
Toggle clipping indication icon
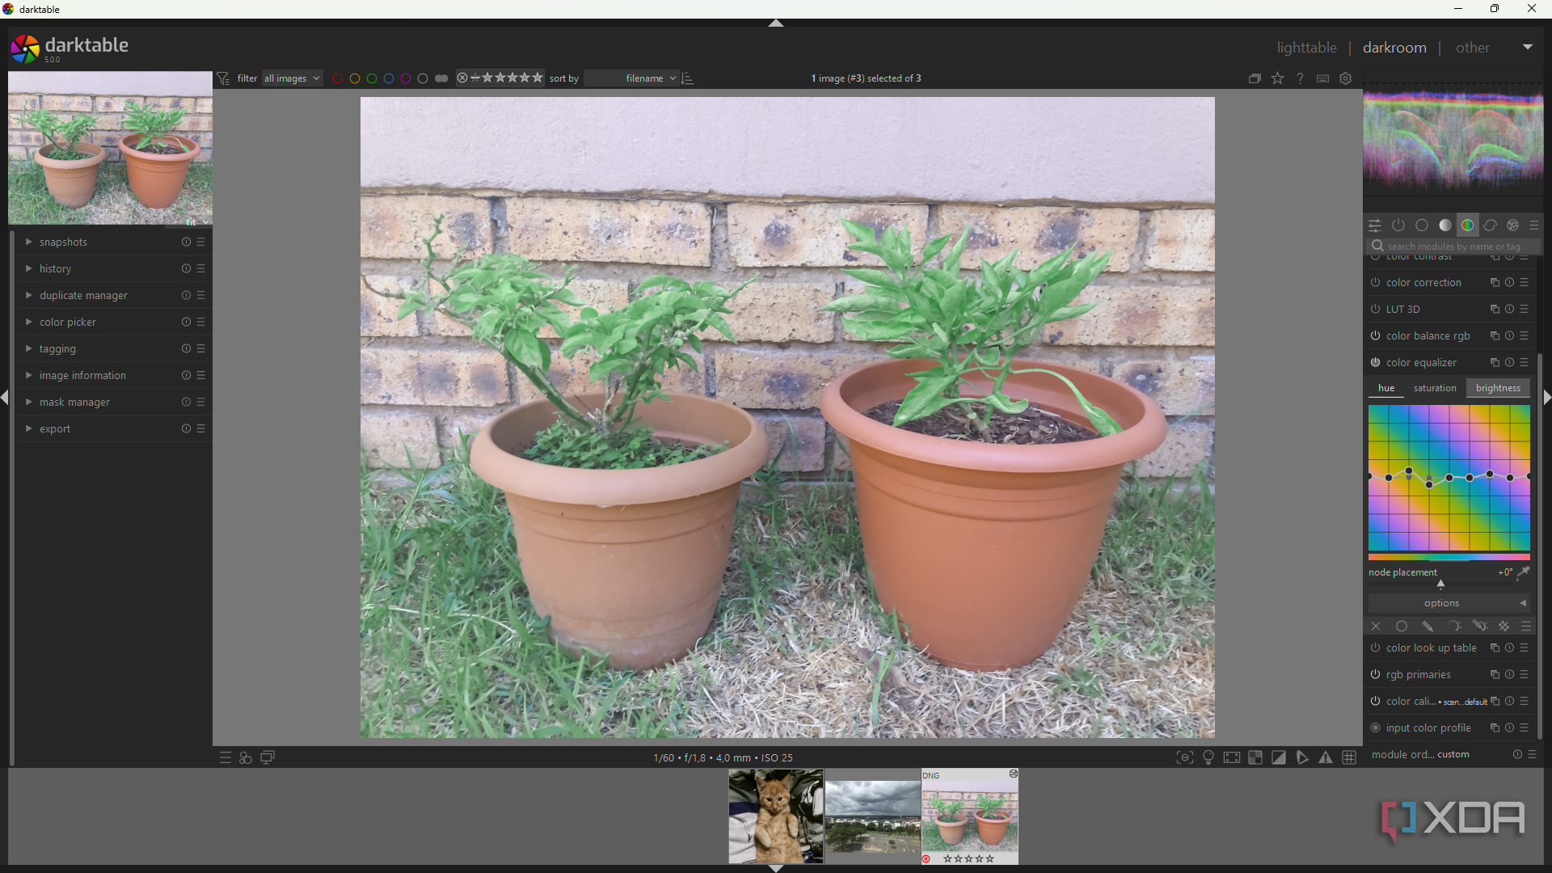pos(1279,757)
